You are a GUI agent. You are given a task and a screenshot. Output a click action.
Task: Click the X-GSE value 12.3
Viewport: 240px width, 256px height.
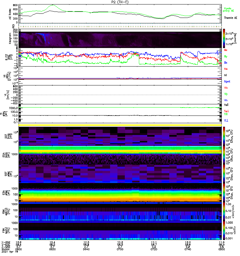pos(86,242)
